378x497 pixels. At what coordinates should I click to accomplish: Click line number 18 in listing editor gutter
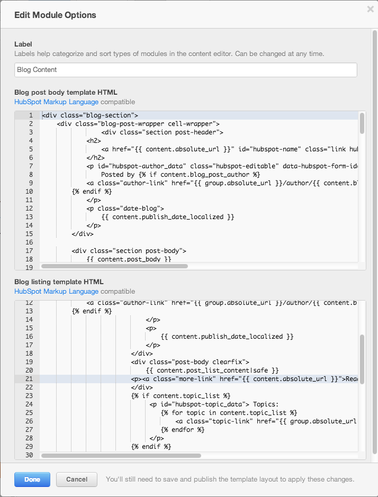click(29, 354)
